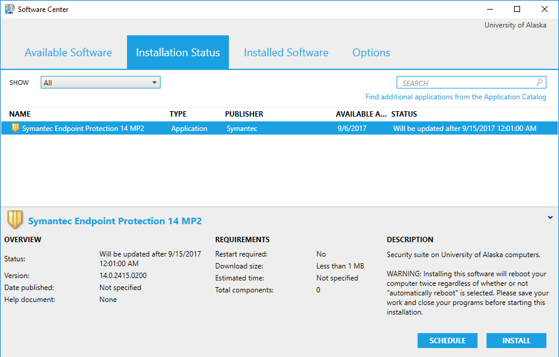Collapse the details pane with the chevron

pyautogui.click(x=550, y=218)
